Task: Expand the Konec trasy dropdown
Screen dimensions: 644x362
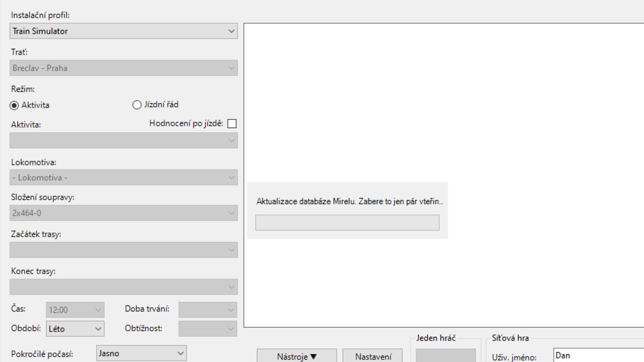Action: pos(123,287)
